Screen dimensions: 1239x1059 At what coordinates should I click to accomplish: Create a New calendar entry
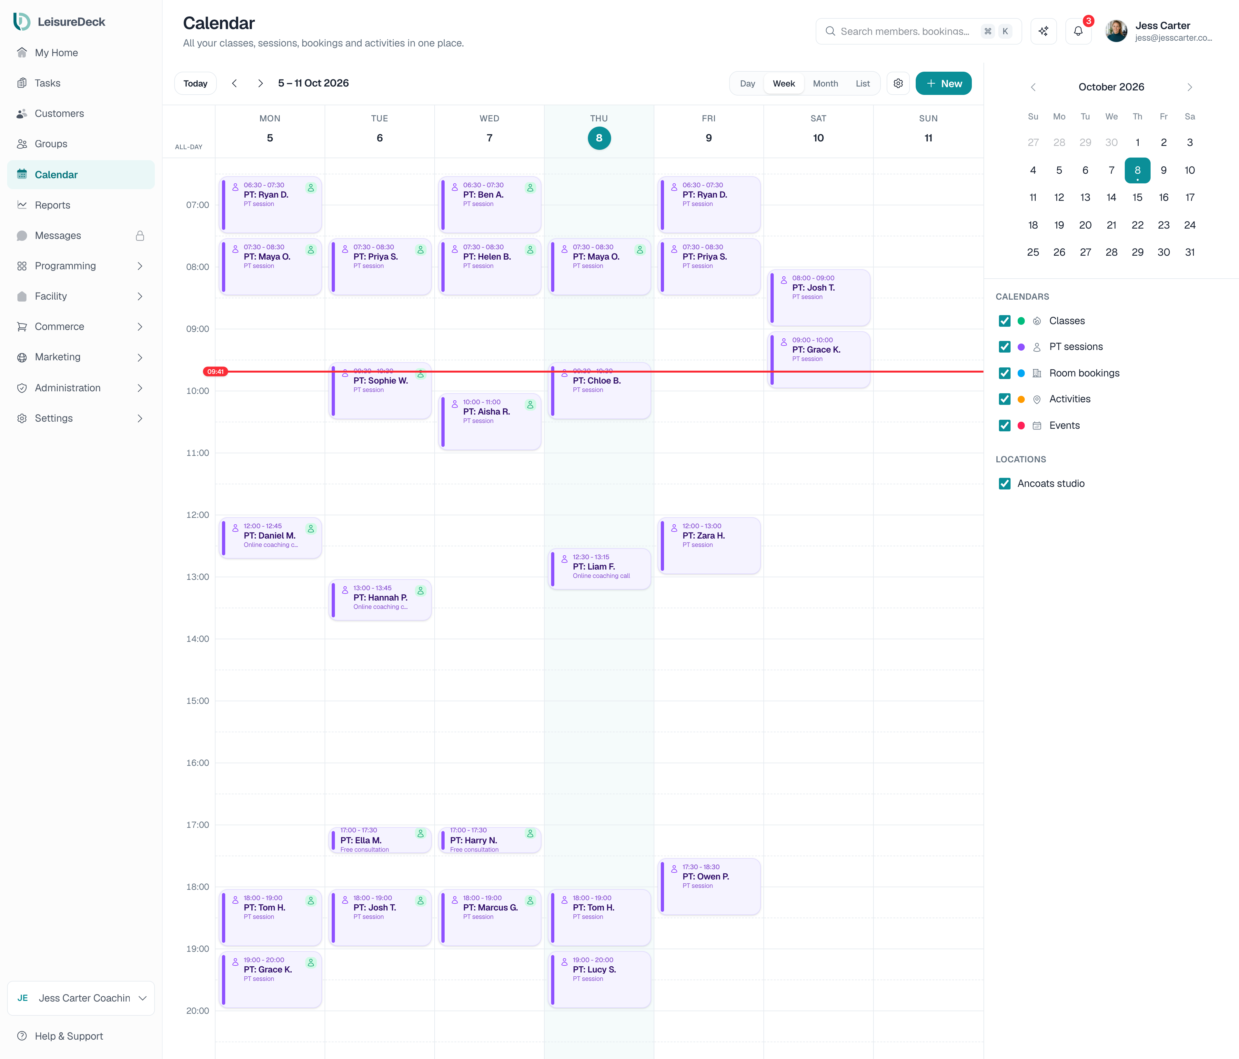tap(943, 84)
